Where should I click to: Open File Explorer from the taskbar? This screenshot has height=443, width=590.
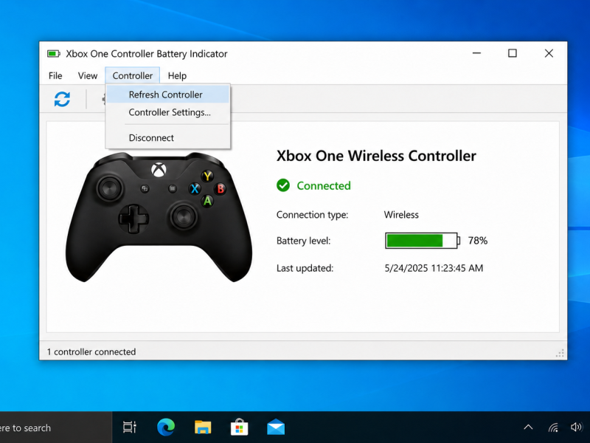(203, 427)
